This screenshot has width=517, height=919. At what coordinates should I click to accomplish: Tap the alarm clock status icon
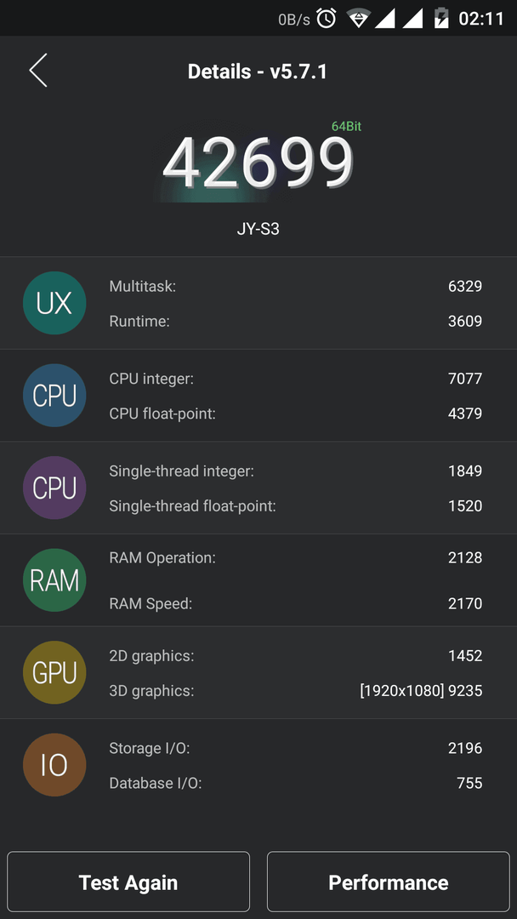point(327,18)
